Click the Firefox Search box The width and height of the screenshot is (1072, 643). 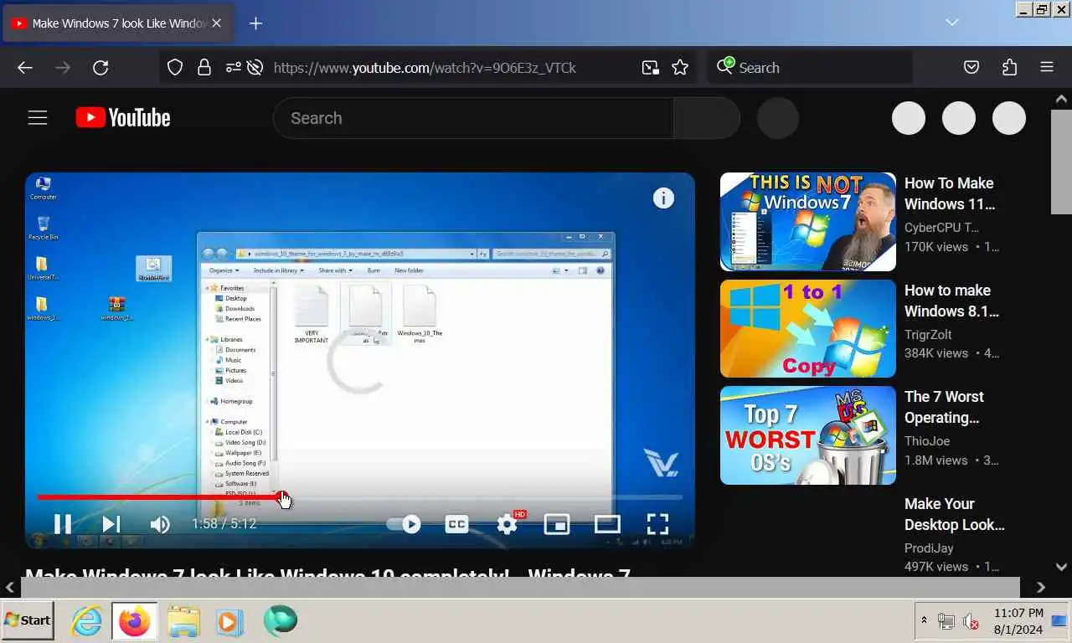tap(810, 68)
